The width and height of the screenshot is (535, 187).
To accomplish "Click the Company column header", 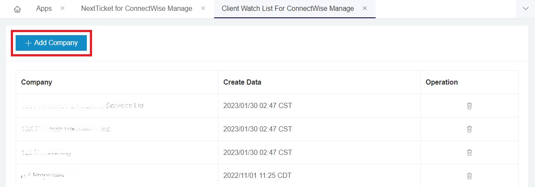I will (36, 82).
